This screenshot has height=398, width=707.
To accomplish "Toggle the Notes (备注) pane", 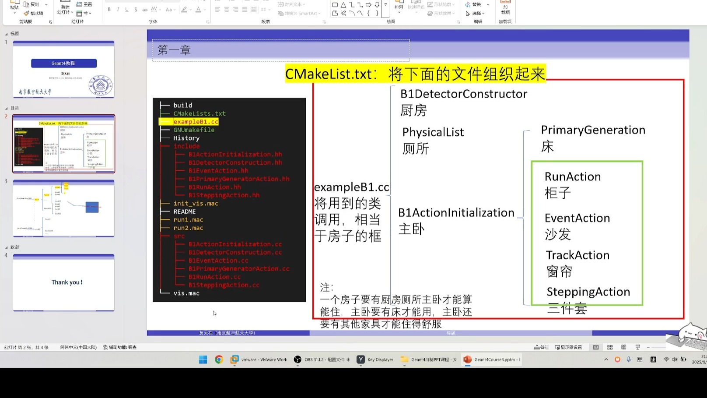I will coord(541,347).
